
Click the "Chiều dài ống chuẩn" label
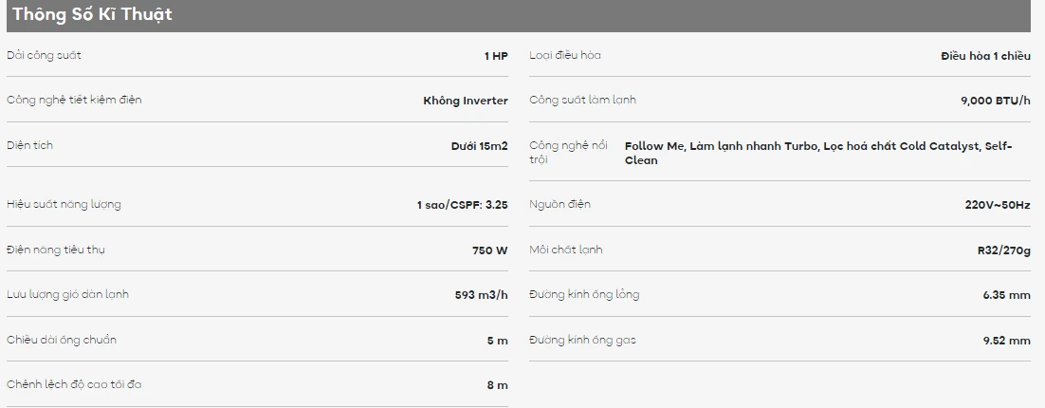[x=62, y=340]
